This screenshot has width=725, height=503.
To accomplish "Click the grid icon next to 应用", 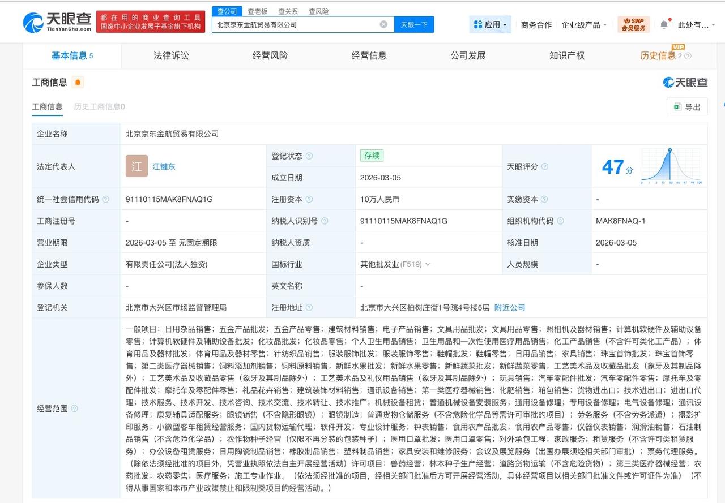I will point(477,24).
